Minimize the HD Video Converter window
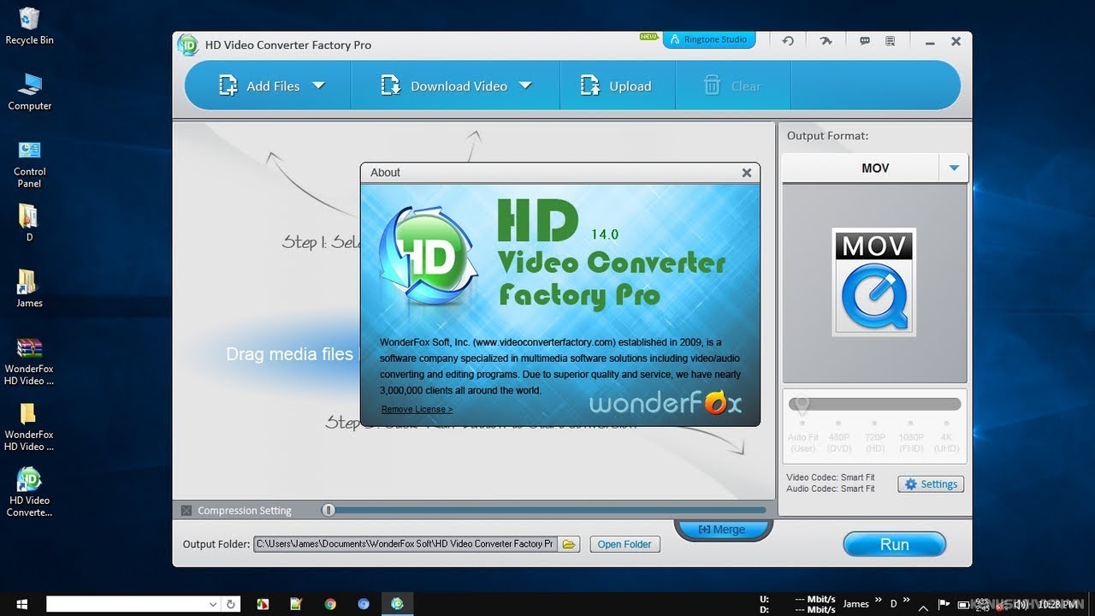Viewport: 1095px width, 616px height. tap(930, 42)
